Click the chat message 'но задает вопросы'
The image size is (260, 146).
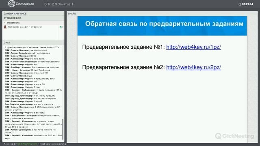pos(45,99)
